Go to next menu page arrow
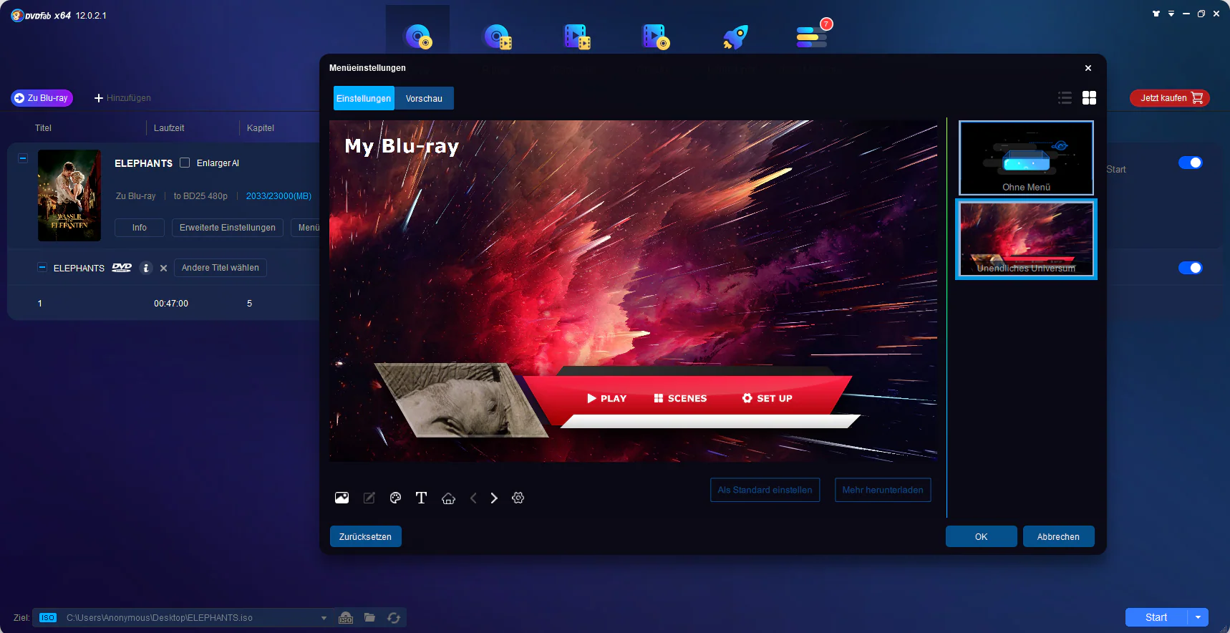The image size is (1230, 633). point(494,498)
